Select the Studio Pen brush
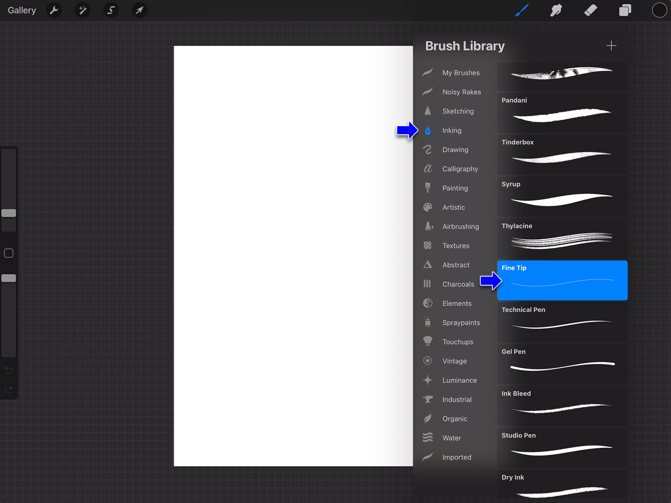Screen dimensions: 671x503 [x=562, y=448]
